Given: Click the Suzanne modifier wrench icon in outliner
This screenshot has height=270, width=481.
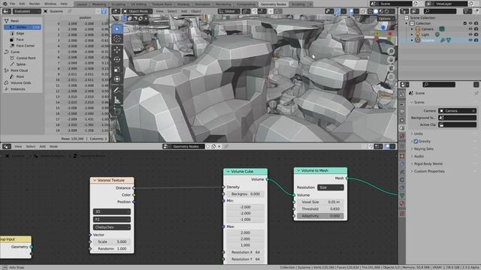Looking at the screenshot, I should tap(443, 40).
